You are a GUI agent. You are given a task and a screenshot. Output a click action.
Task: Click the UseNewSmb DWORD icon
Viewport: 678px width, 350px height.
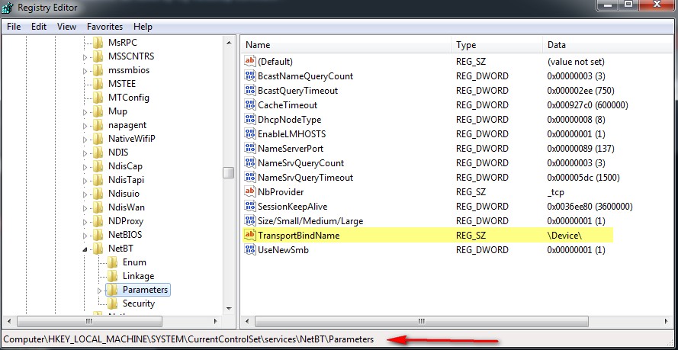249,250
